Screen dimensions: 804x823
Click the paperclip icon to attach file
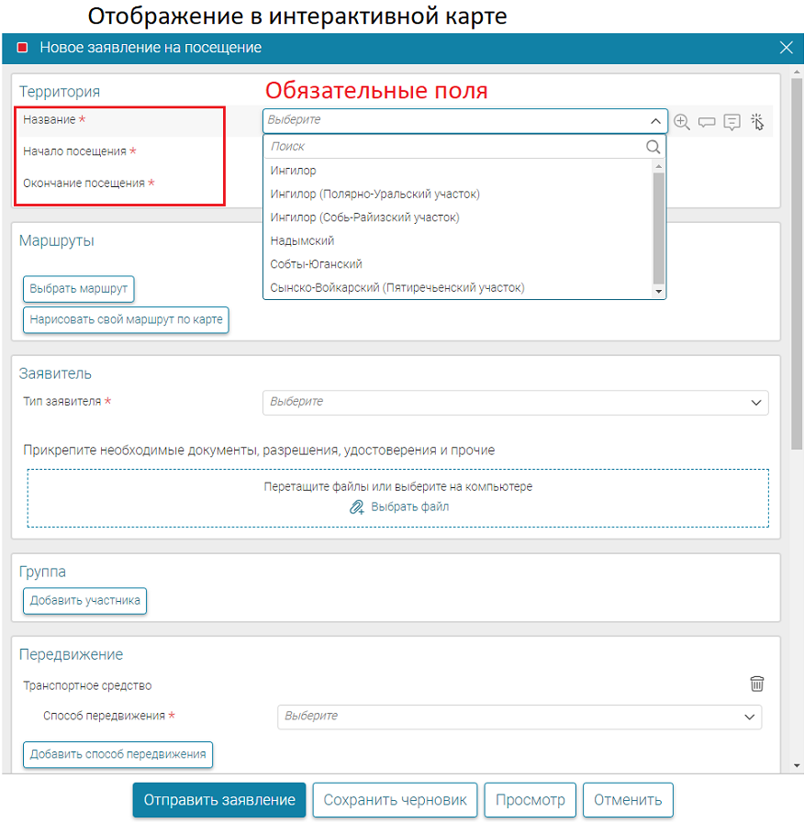click(357, 506)
